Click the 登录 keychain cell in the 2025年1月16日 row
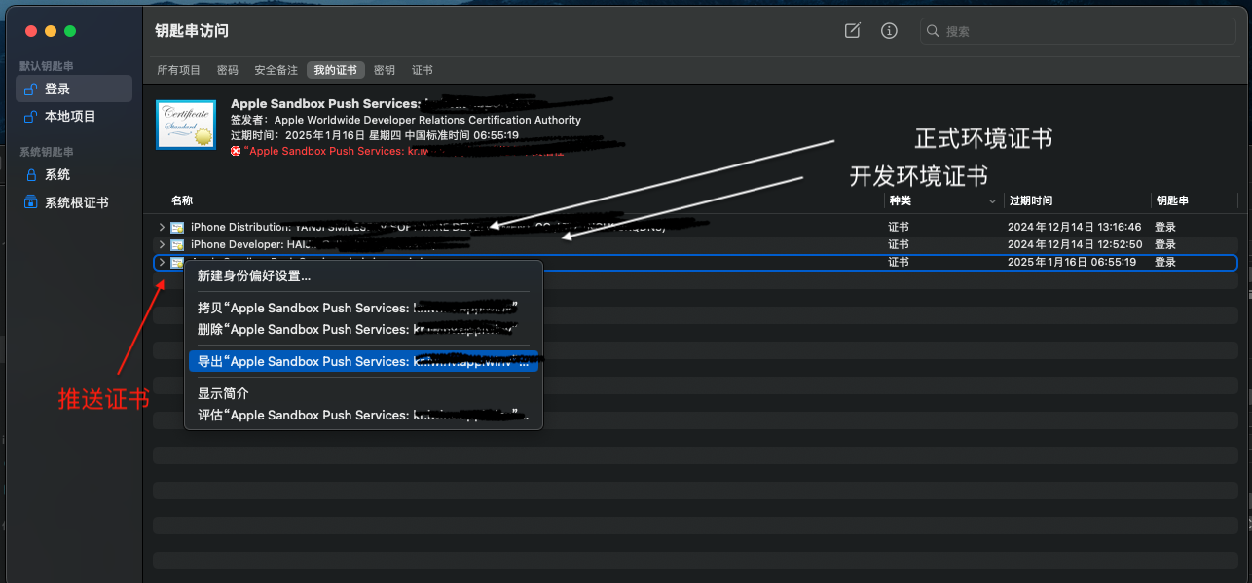 tap(1165, 262)
